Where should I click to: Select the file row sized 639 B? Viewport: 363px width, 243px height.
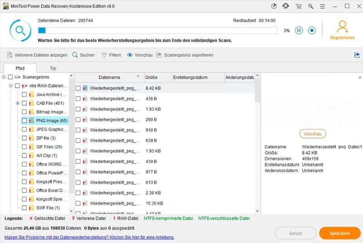click(165, 141)
